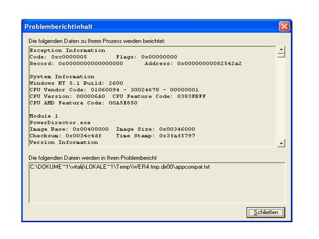319x239 pixels.
Task: Click the 'CPU AMD Feature Code: 00A5E850' line
Action: coord(83,103)
